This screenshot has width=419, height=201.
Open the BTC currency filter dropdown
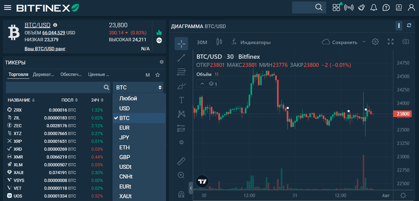[x=138, y=87]
